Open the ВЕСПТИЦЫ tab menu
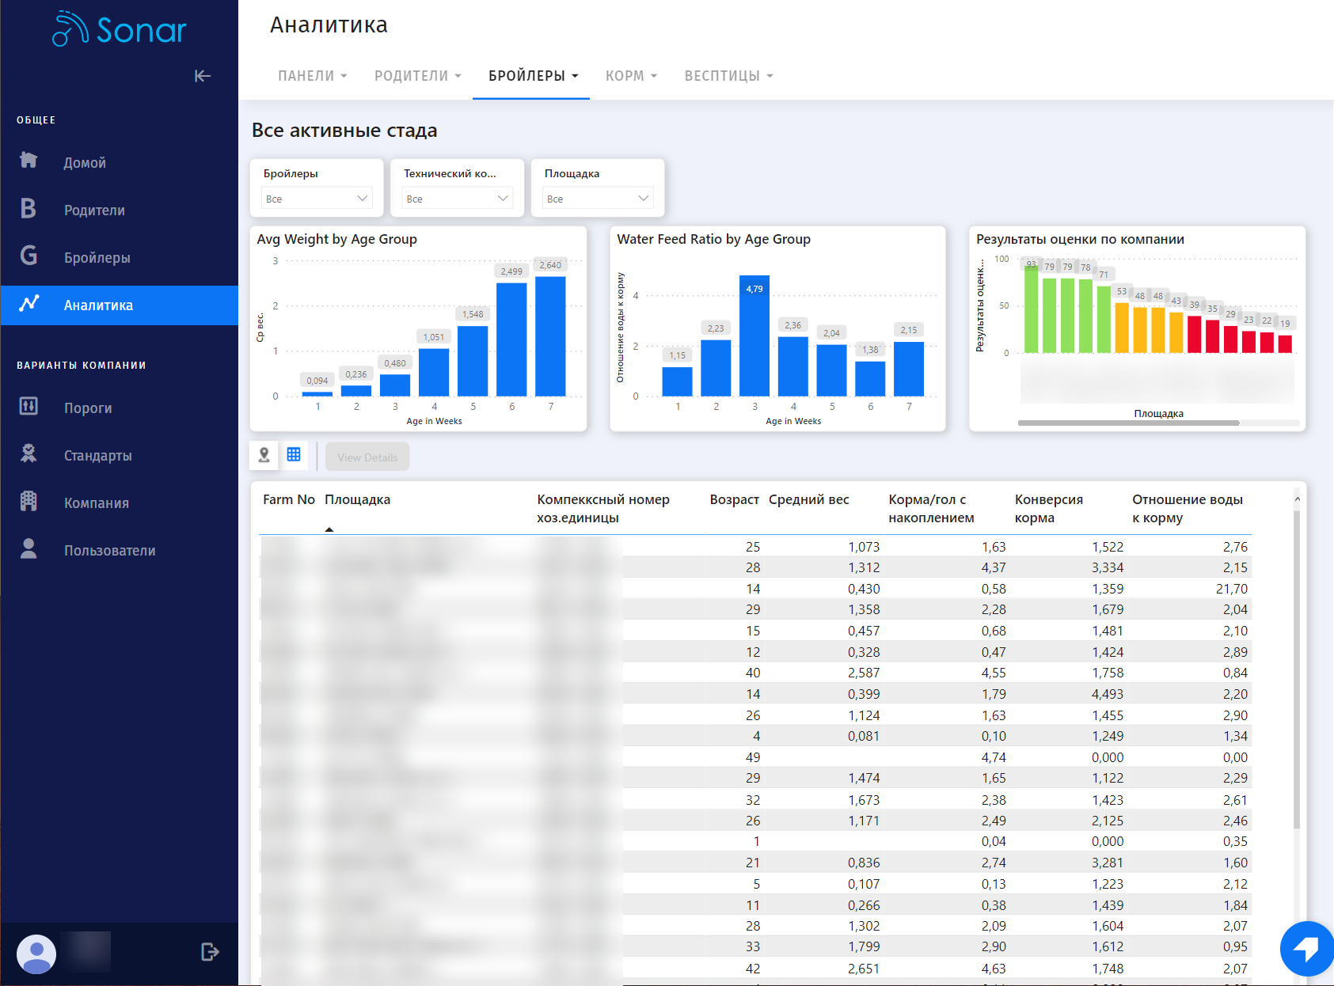Screen dimensions: 1334x986 (728, 76)
